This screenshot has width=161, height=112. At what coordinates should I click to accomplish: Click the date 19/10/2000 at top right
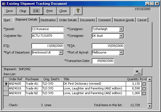pyautogui.click(x=142, y=9)
